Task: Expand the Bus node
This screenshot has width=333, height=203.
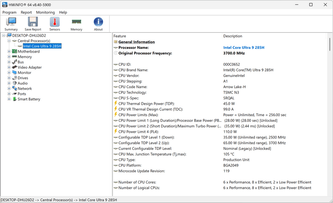Action: pos(9,62)
